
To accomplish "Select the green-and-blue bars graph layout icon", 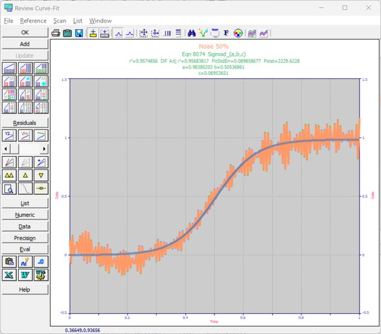I will pyautogui.click(x=41, y=68).
